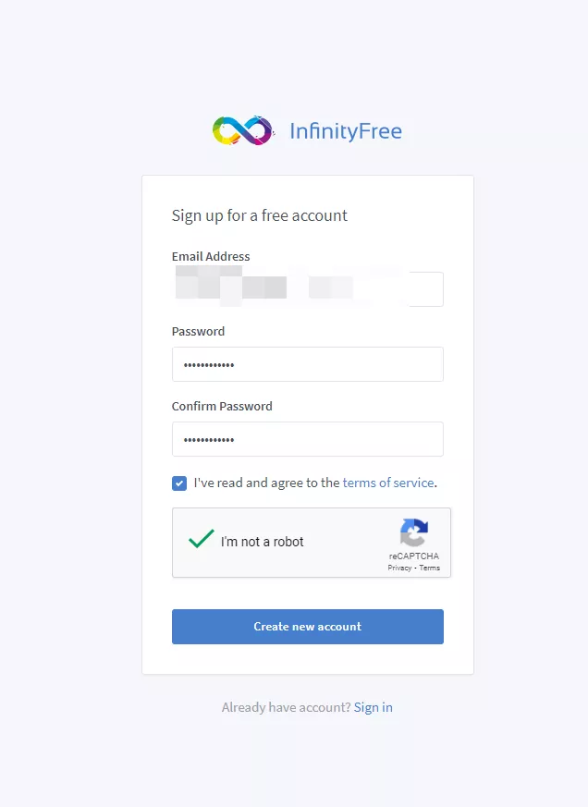Image resolution: width=588 pixels, height=807 pixels.
Task: Click the InfinityFree infinity logo icon
Action: click(x=243, y=131)
